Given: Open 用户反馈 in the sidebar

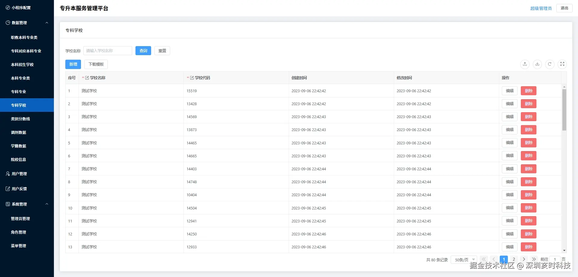Looking at the screenshot, I should 27,189.
